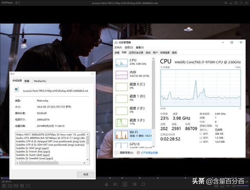Click the VR-style icon in KMPlayer bottom-left toolbar
This screenshot has height=190, width=250.
coord(16,186)
